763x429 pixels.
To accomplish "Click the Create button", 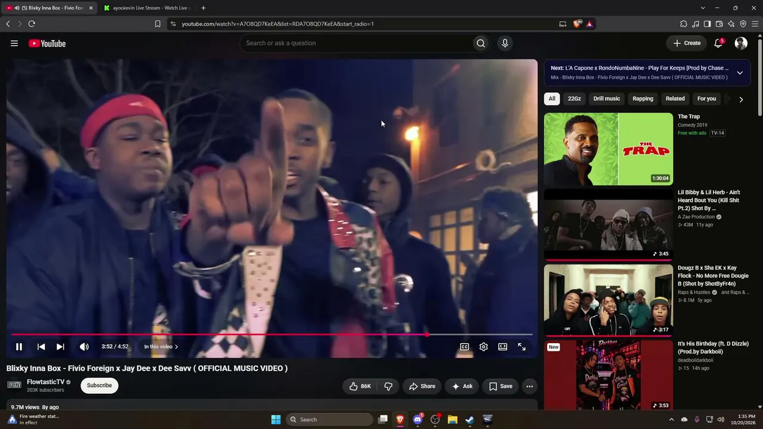I will point(687,43).
